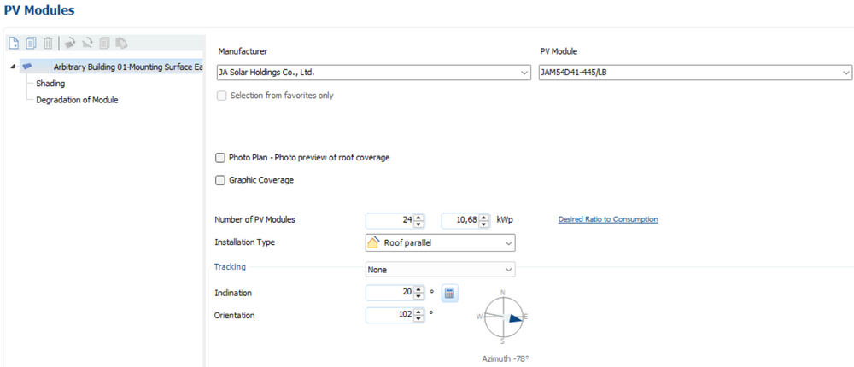Expand the PV Module dropdown list
Image resolution: width=854 pixels, height=367 pixels.
click(695, 73)
